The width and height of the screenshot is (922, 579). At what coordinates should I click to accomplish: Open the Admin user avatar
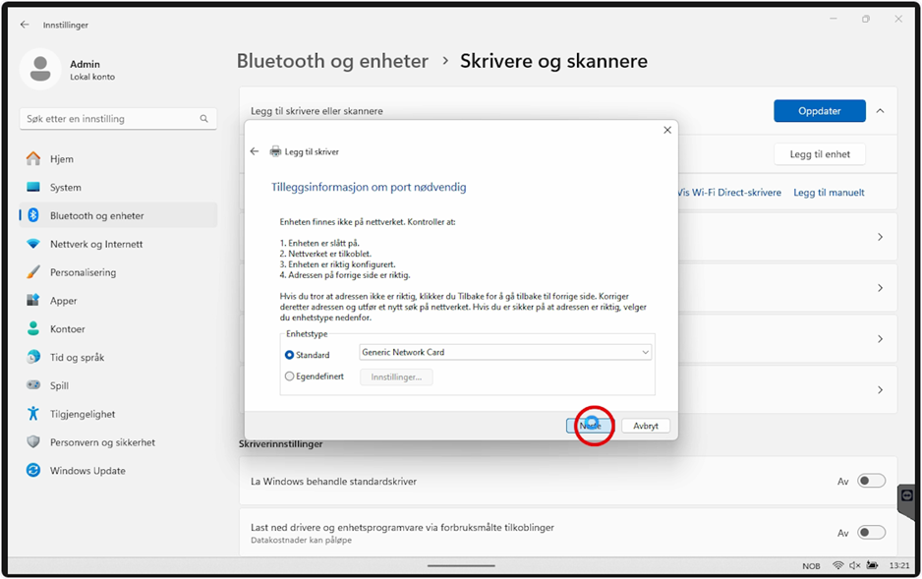click(x=40, y=69)
